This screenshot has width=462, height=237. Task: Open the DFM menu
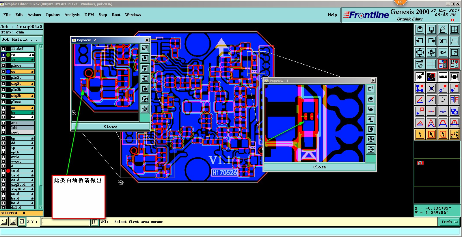coord(89,15)
